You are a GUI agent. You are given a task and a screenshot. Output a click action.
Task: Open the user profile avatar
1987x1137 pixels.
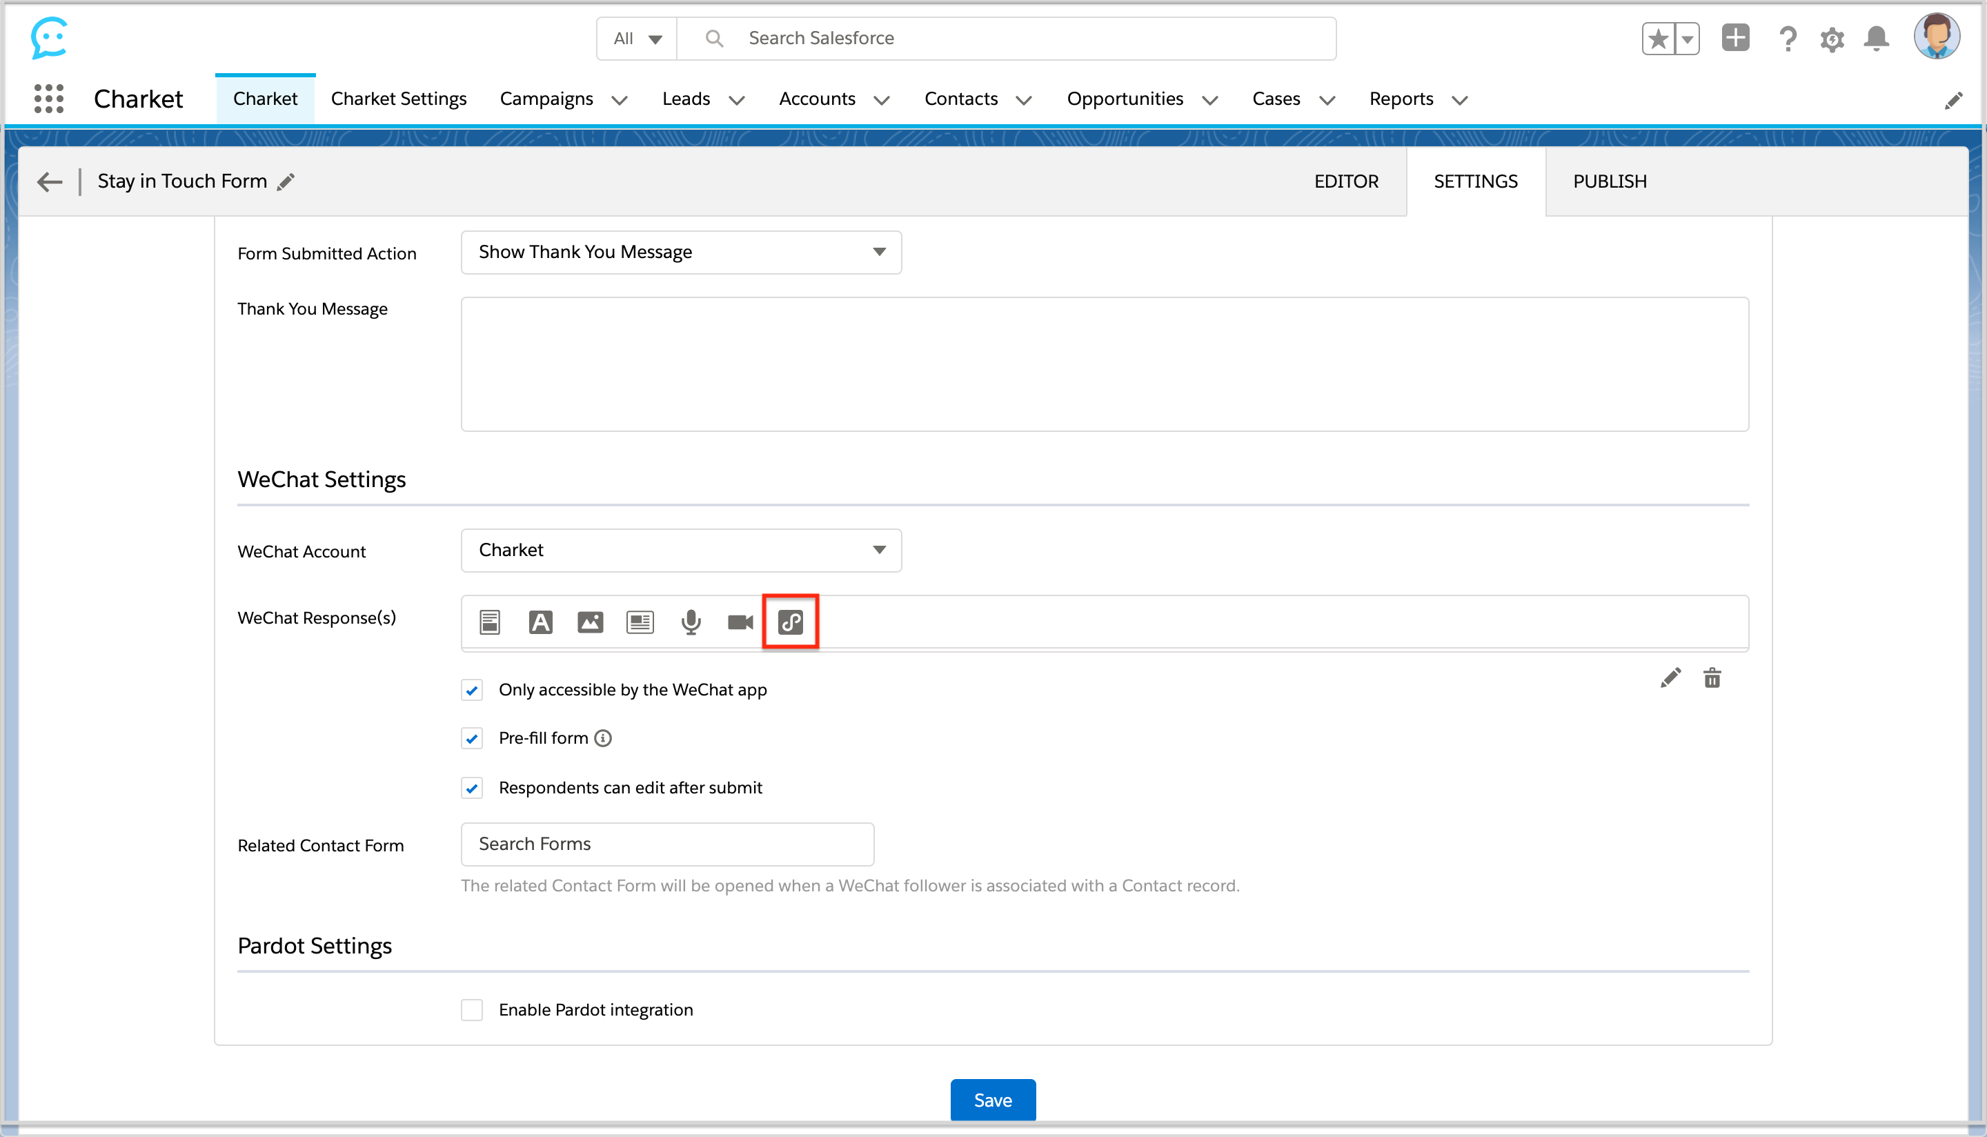1936,36
